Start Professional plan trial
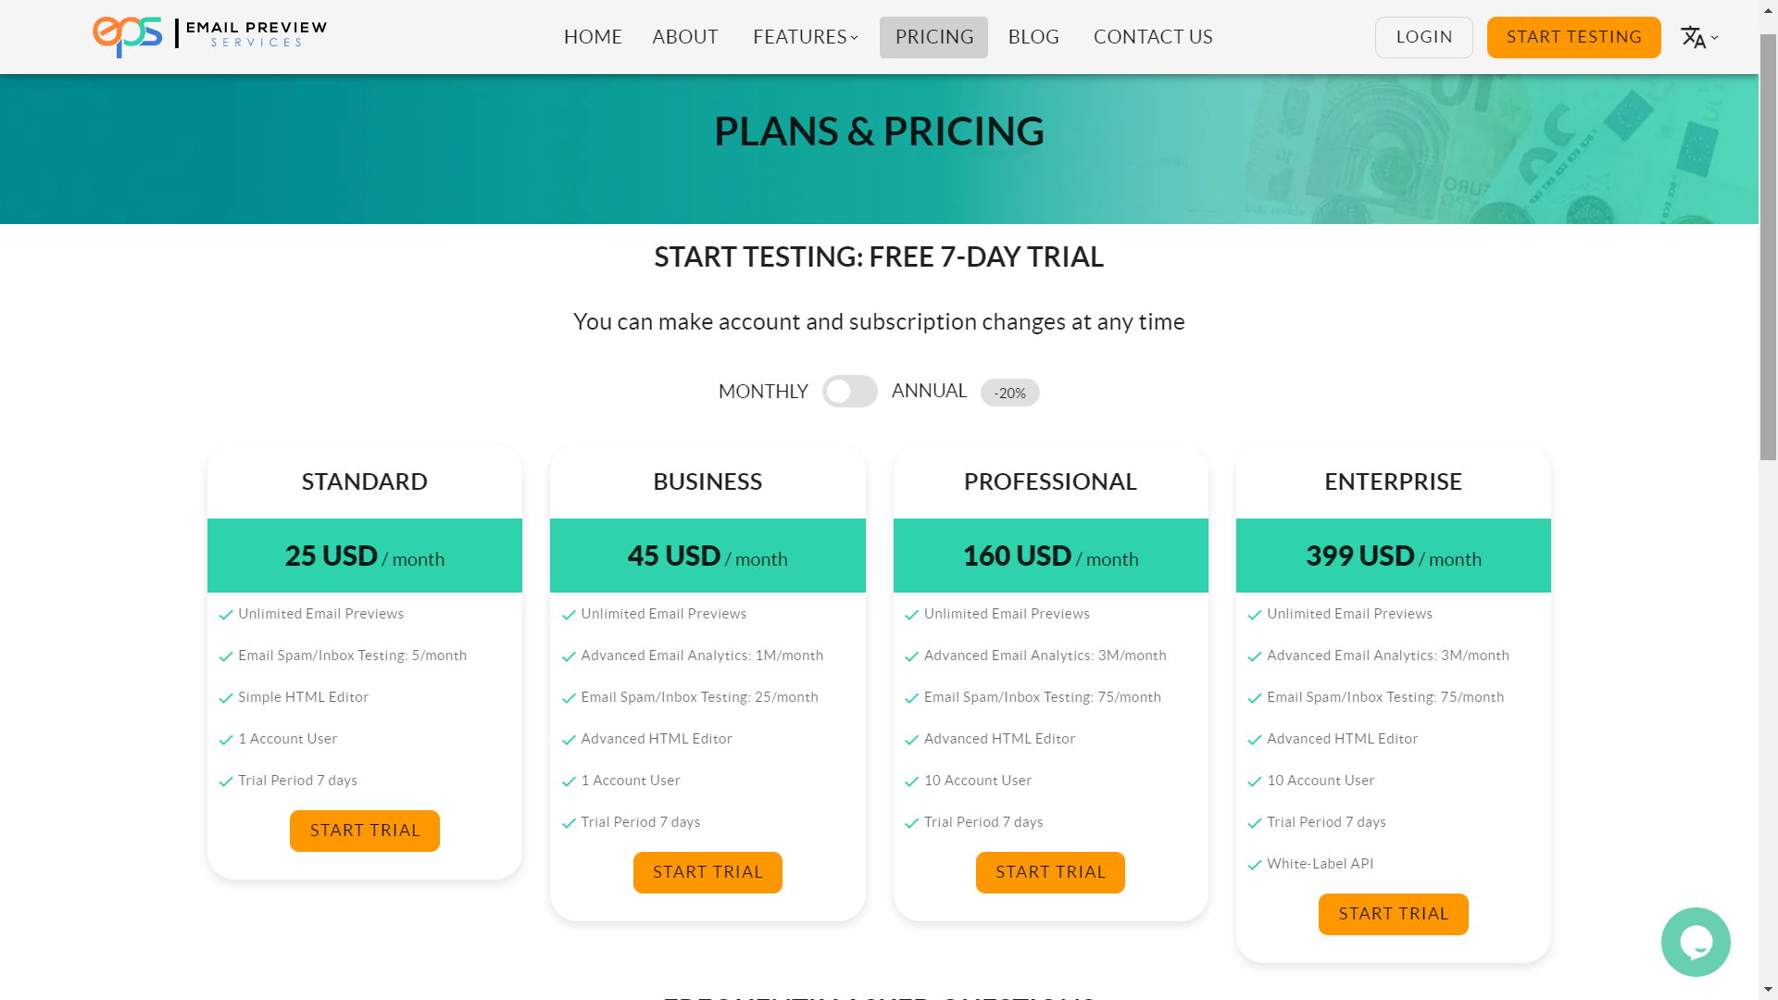Screen dimensions: 1778x1000 pos(1050,872)
